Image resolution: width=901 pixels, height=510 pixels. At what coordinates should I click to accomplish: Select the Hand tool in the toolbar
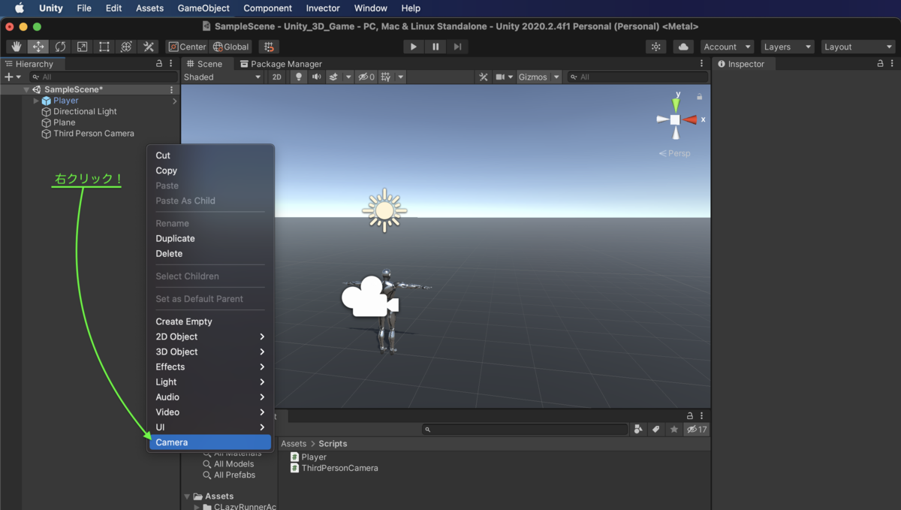click(17, 47)
